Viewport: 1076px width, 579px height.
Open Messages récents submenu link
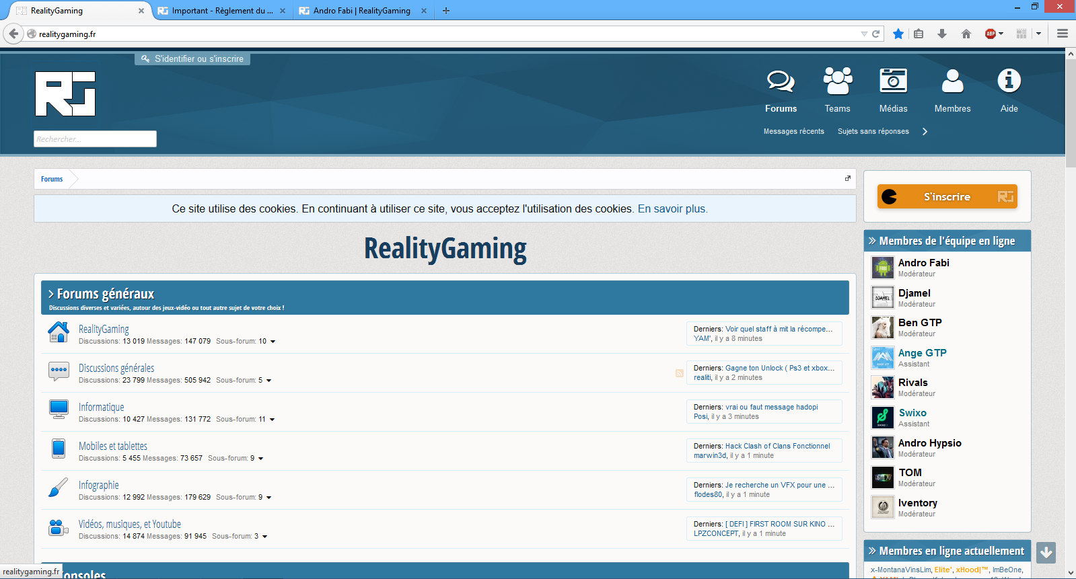point(794,132)
